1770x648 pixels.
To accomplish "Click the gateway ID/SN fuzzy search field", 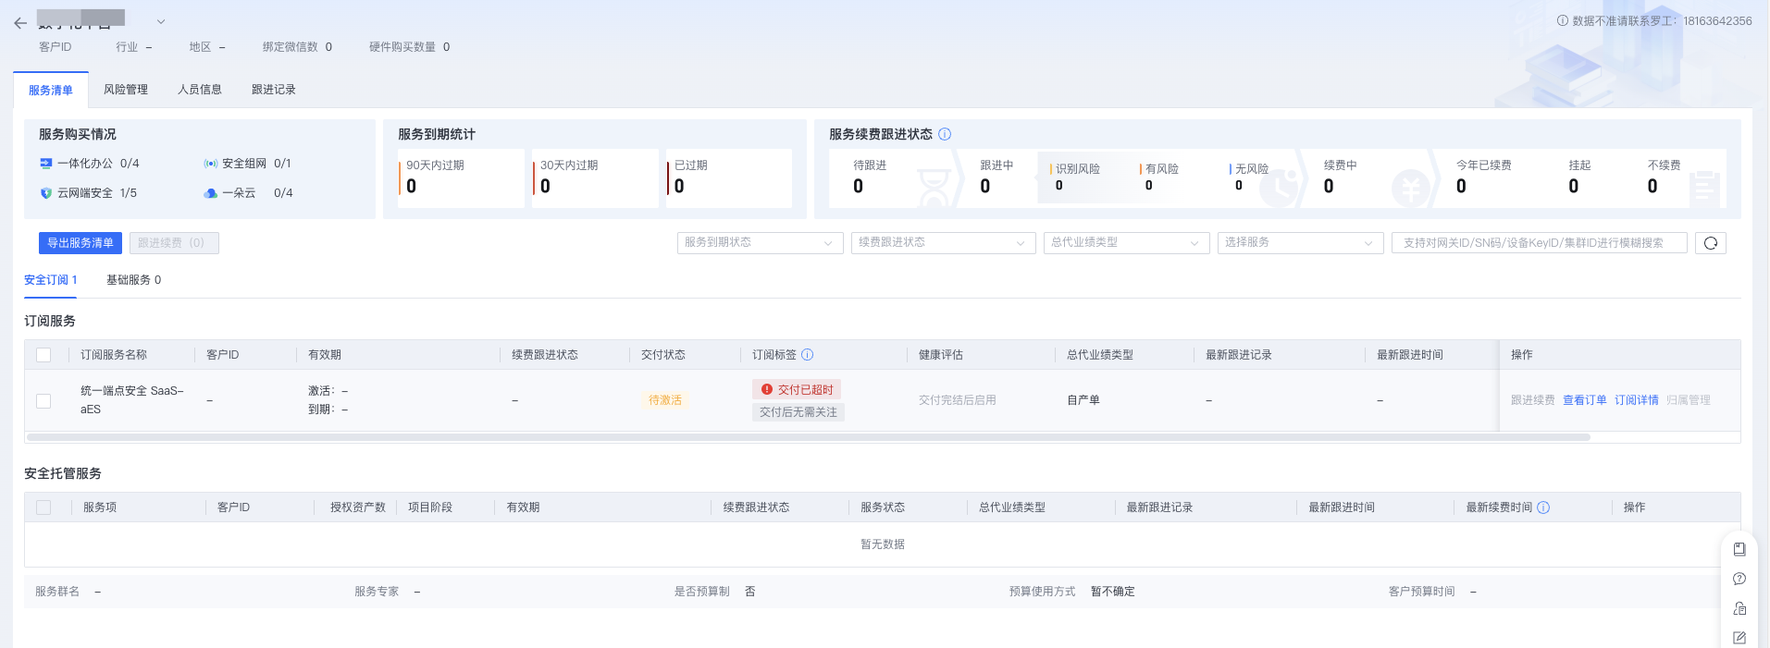I will point(1538,243).
